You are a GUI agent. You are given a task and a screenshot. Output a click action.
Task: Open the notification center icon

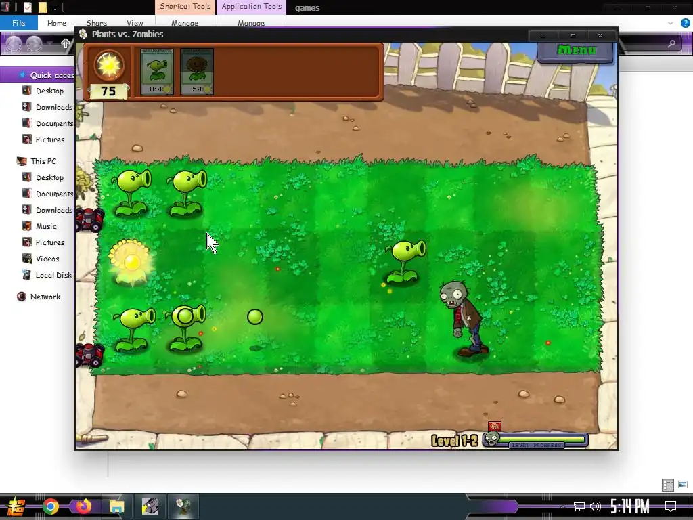(671, 506)
